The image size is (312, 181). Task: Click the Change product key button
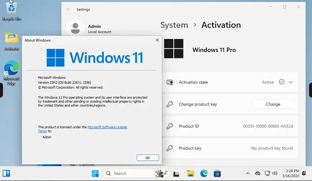tap(273, 104)
